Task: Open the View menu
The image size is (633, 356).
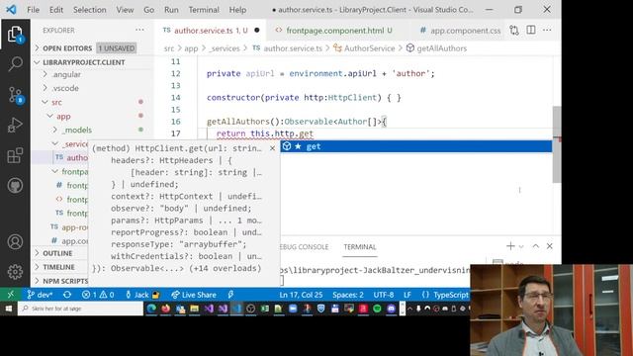Action: [126, 10]
